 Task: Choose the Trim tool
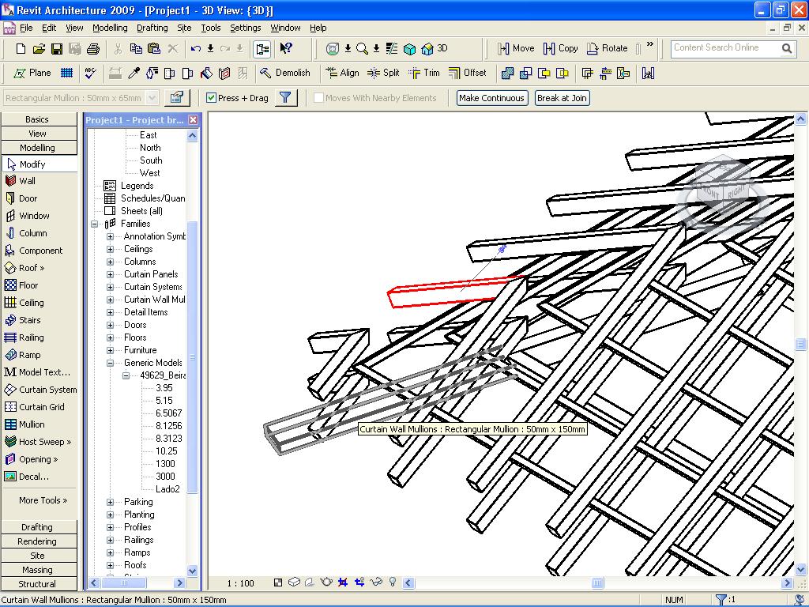click(424, 73)
